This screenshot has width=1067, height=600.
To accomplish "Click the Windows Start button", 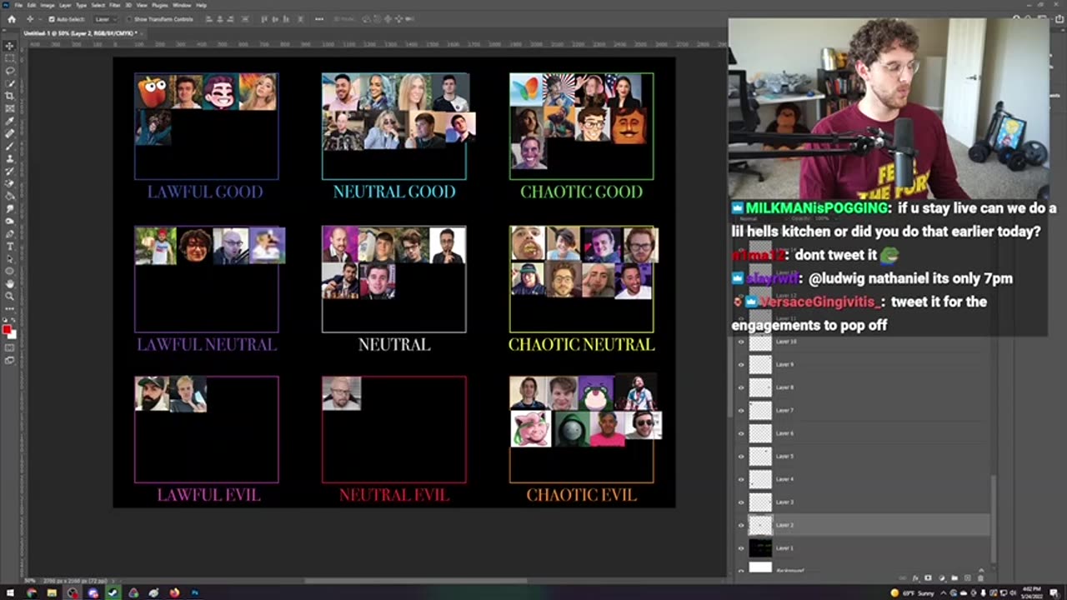I will click(10, 593).
